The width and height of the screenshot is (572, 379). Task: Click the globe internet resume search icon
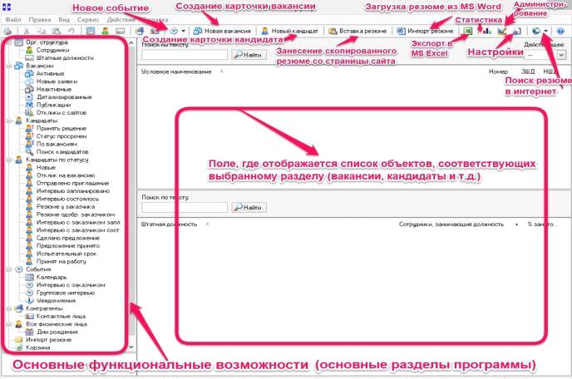click(536, 32)
